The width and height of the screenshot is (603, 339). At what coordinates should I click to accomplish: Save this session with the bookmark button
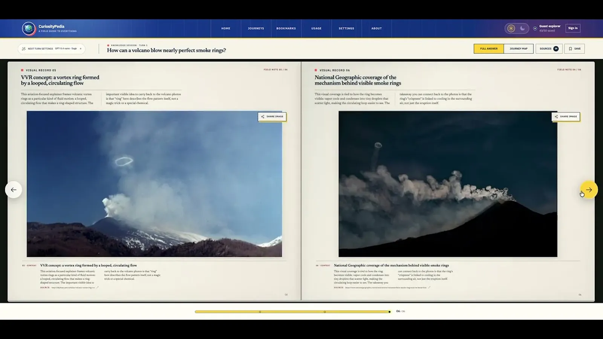tap(574, 49)
